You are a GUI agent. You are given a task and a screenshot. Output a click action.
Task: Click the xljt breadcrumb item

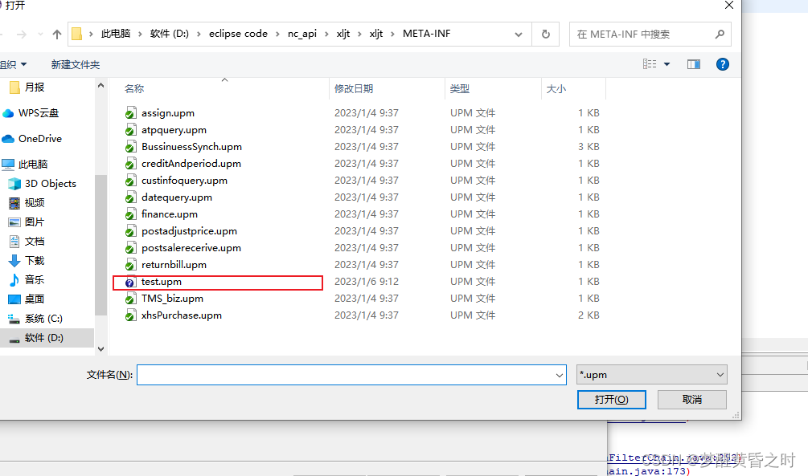coord(343,34)
